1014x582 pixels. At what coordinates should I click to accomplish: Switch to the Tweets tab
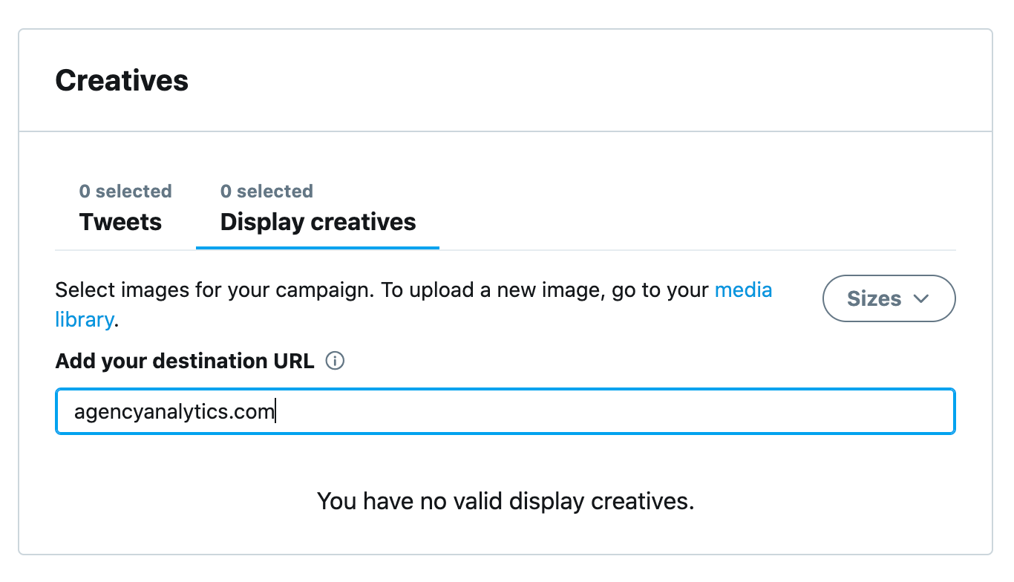point(120,222)
